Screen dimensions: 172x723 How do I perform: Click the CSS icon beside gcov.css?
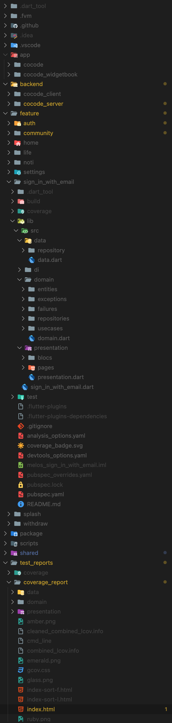pos(21,670)
